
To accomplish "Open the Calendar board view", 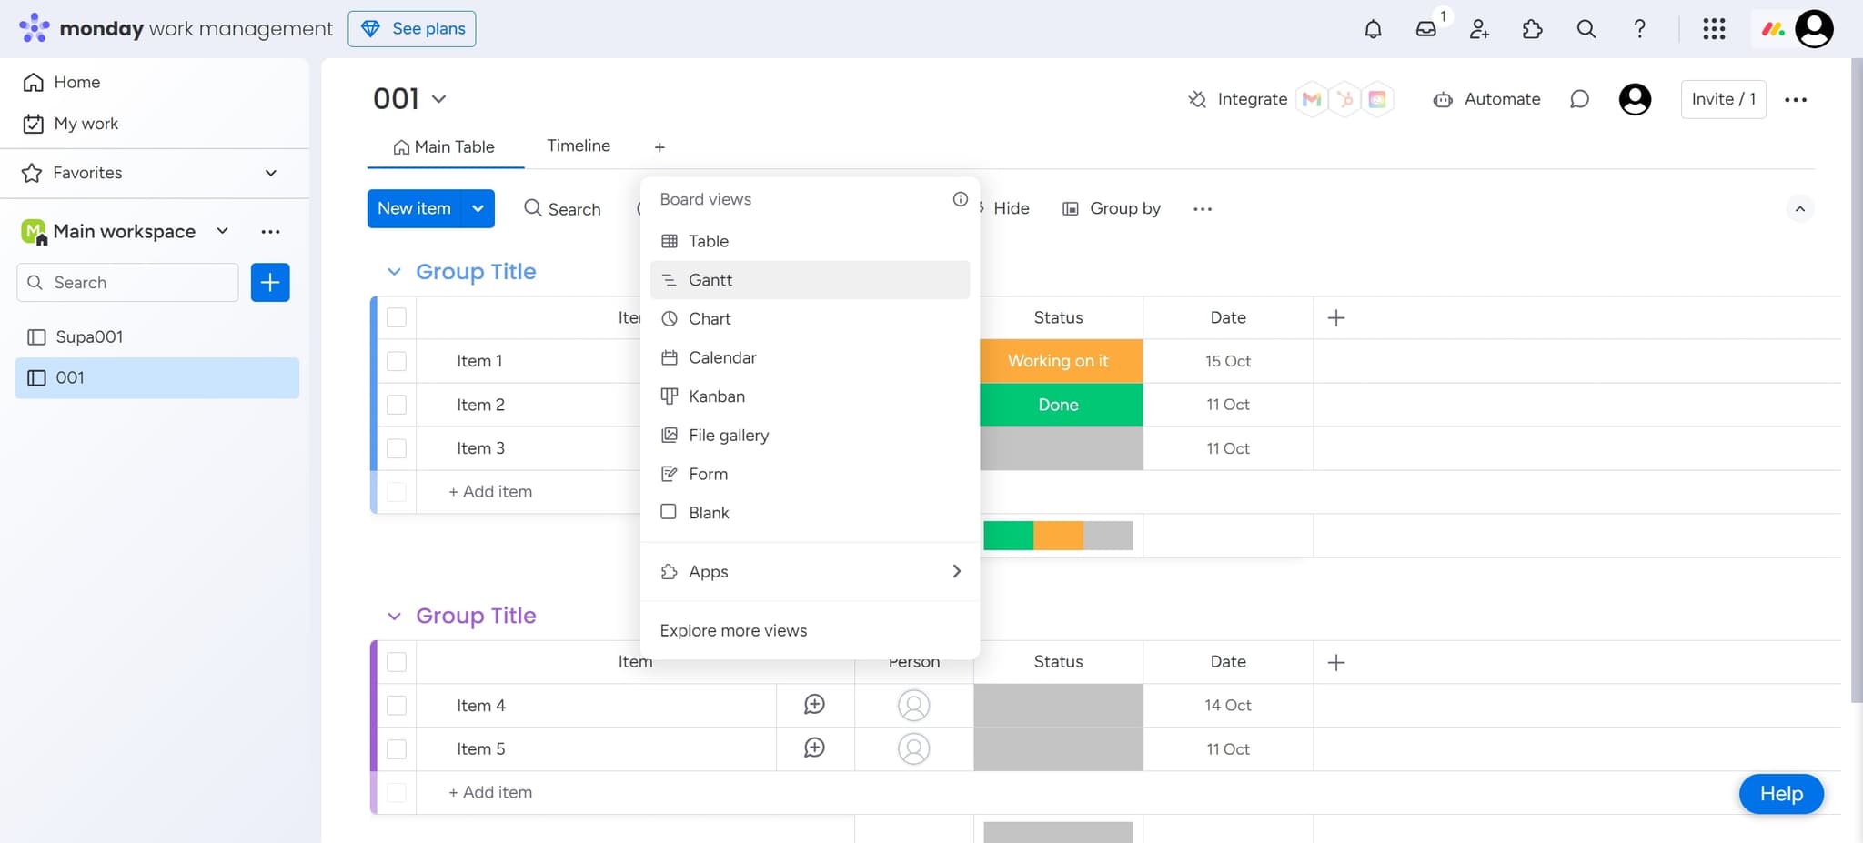I will [721, 357].
